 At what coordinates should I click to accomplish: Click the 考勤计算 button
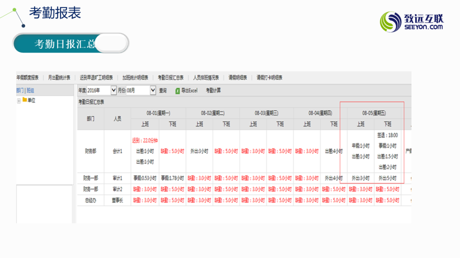[x=213, y=90]
